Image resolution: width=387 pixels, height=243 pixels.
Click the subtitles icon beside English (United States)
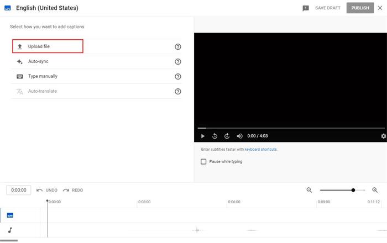(8, 8)
